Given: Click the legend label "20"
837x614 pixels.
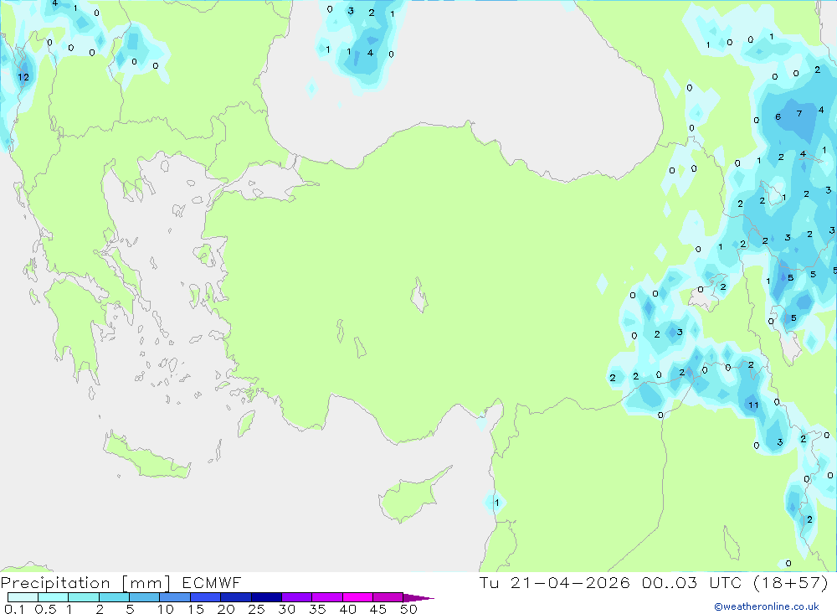Looking at the screenshot, I should [226, 609].
